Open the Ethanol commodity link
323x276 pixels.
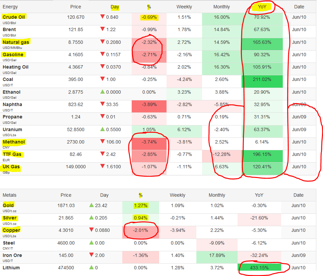(x=11, y=92)
